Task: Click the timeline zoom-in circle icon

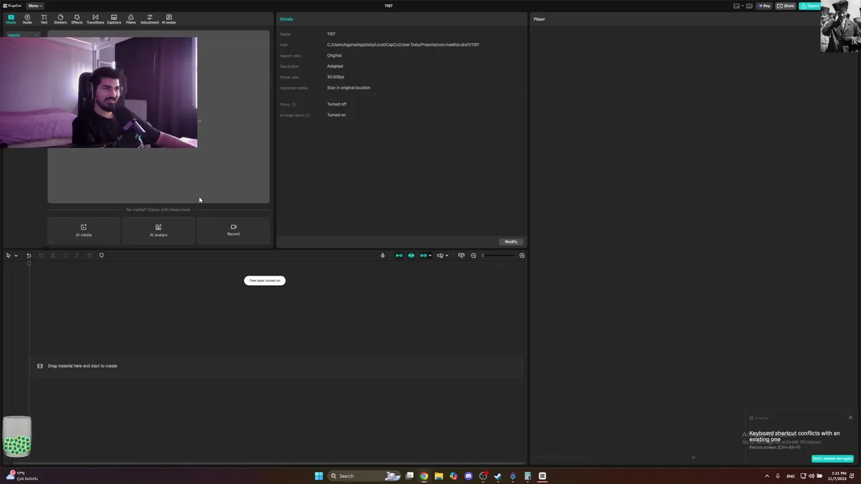Action: pos(522,255)
